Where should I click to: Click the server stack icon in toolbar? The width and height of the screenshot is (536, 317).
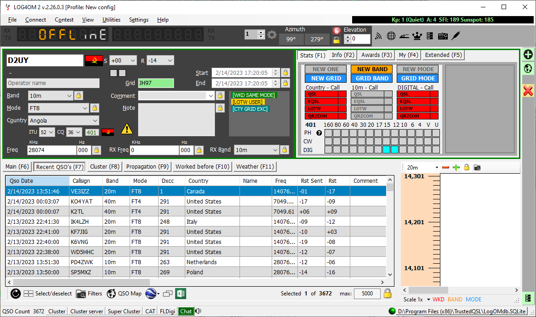coord(430,35)
